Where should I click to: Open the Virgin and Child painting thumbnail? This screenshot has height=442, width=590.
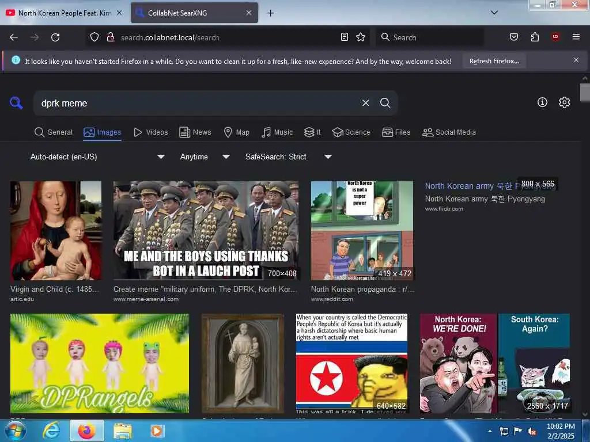56,230
